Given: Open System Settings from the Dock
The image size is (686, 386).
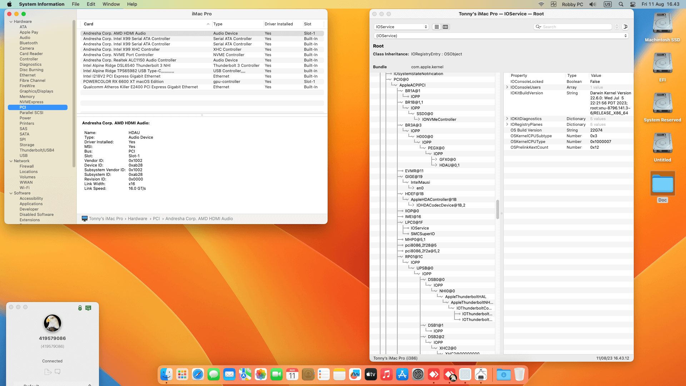Looking at the screenshot, I should [x=418, y=374].
